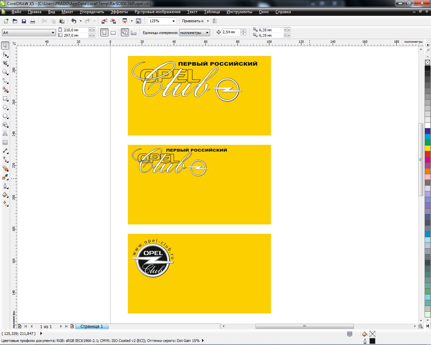
Task: Select the Basic Shapes tool
Action: 5,125
